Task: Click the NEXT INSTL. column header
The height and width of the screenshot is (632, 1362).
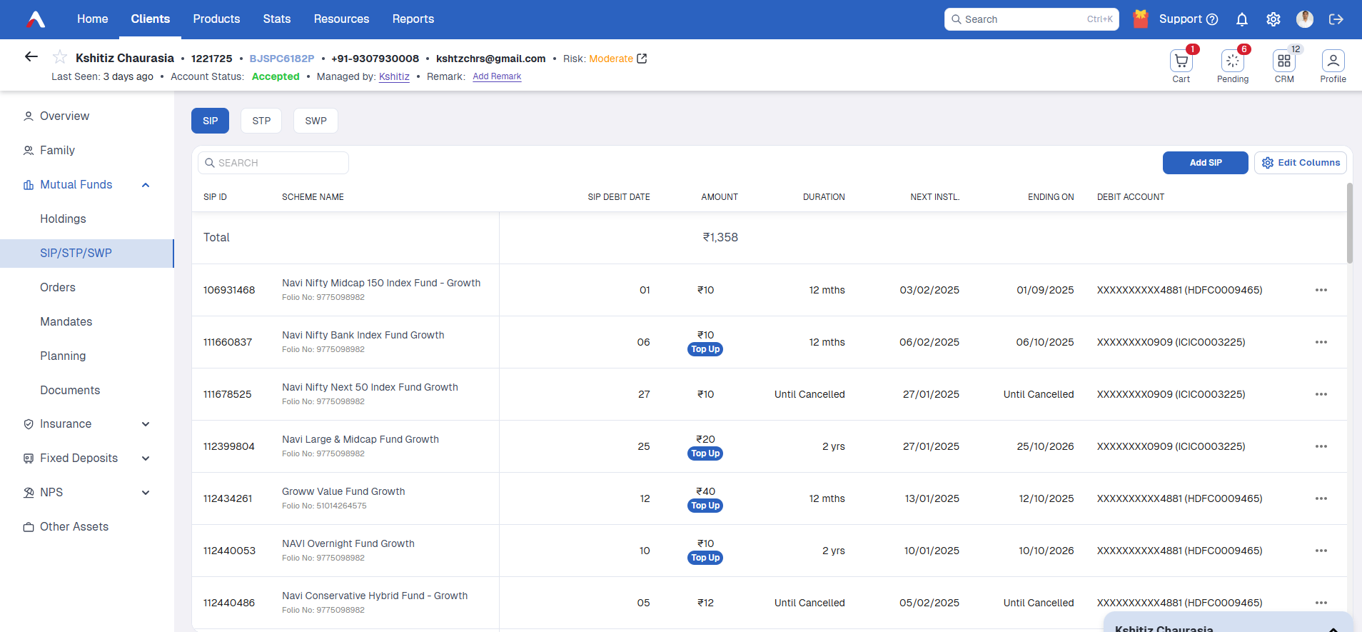Action: (x=934, y=197)
